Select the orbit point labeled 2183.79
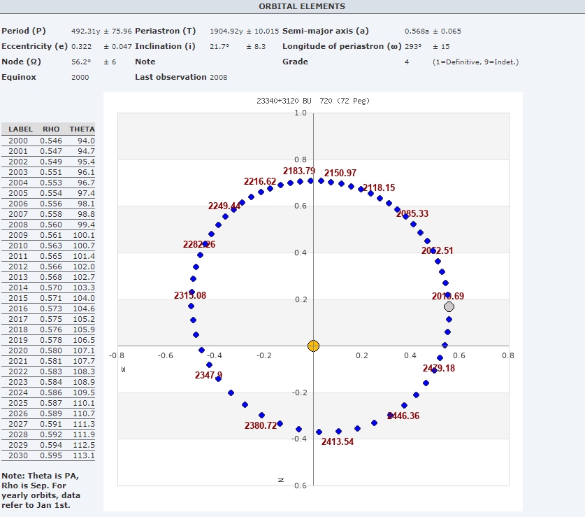Viewport: 585px width, 517px height. 310,180
